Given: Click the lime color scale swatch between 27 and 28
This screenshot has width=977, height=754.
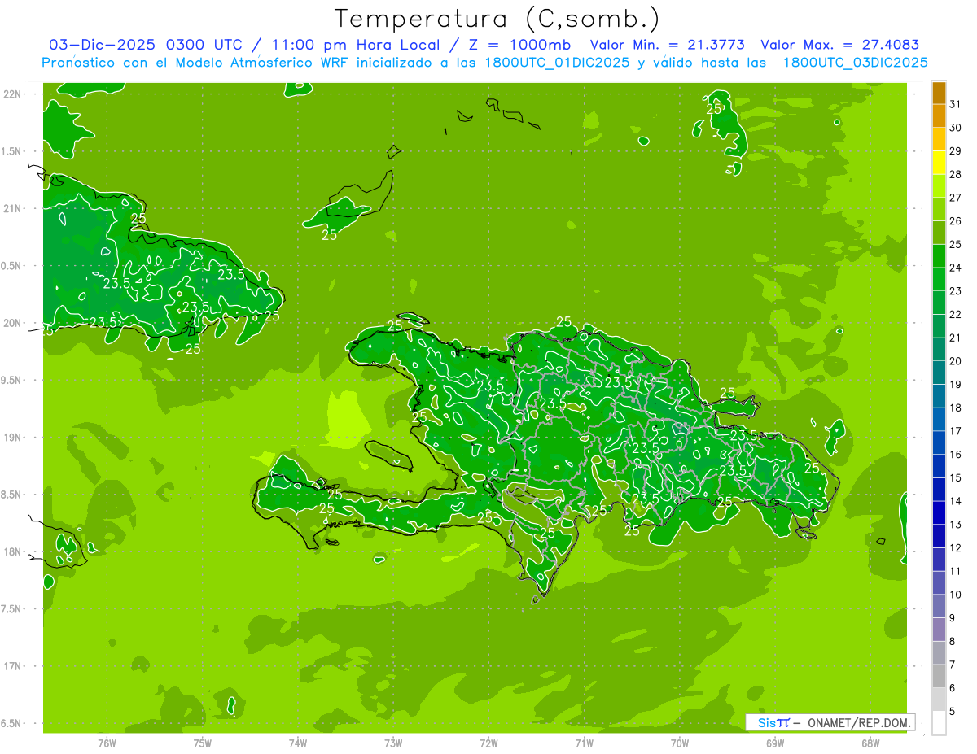Looking at the screenshot, I should point(939,186).
